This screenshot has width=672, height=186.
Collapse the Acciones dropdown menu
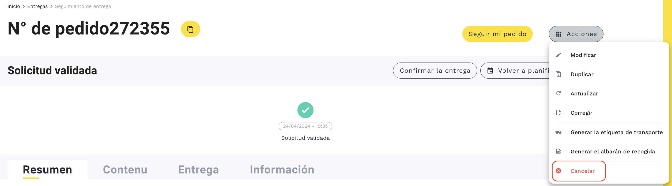click(x=576, y=34)
